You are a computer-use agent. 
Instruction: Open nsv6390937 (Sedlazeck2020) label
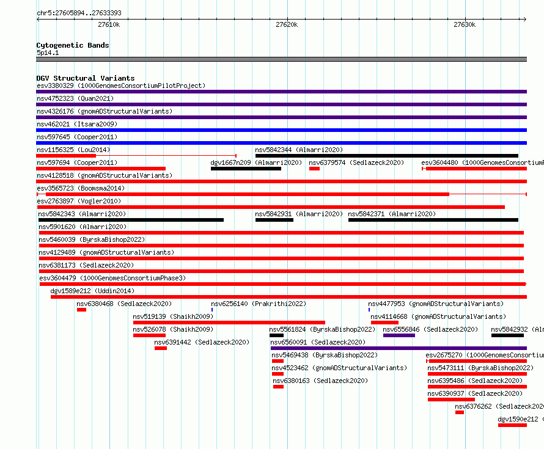[x=474, y=393]
